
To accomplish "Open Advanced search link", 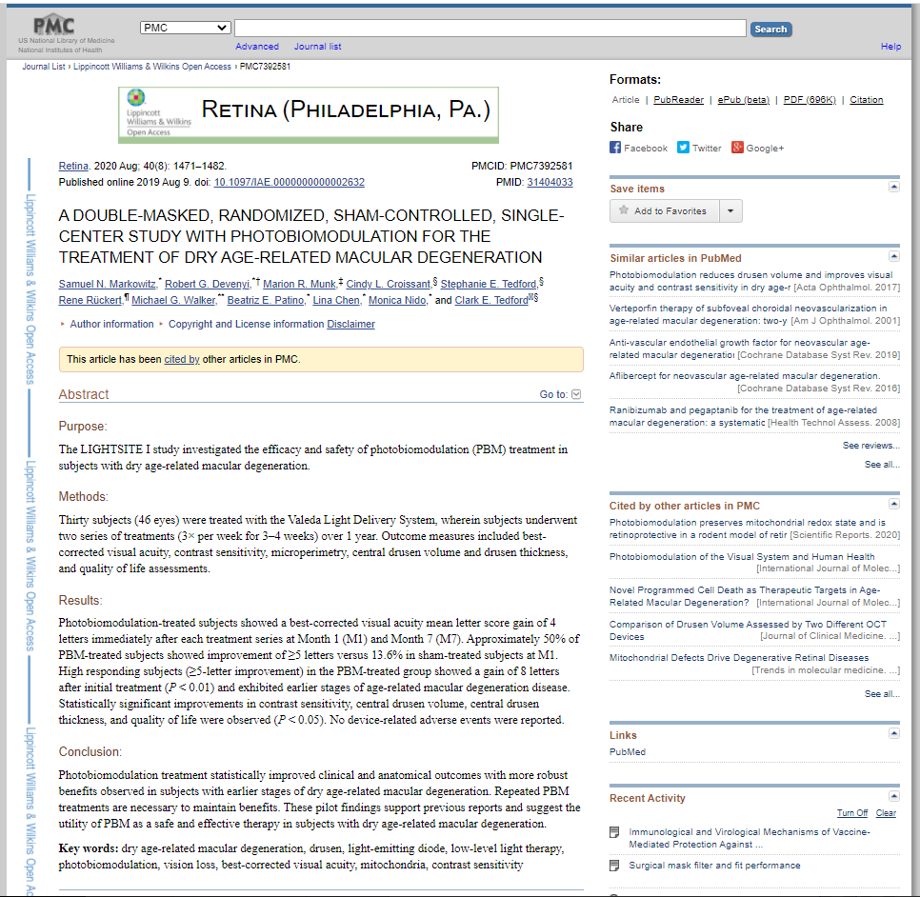I will [x=257, y=47].
